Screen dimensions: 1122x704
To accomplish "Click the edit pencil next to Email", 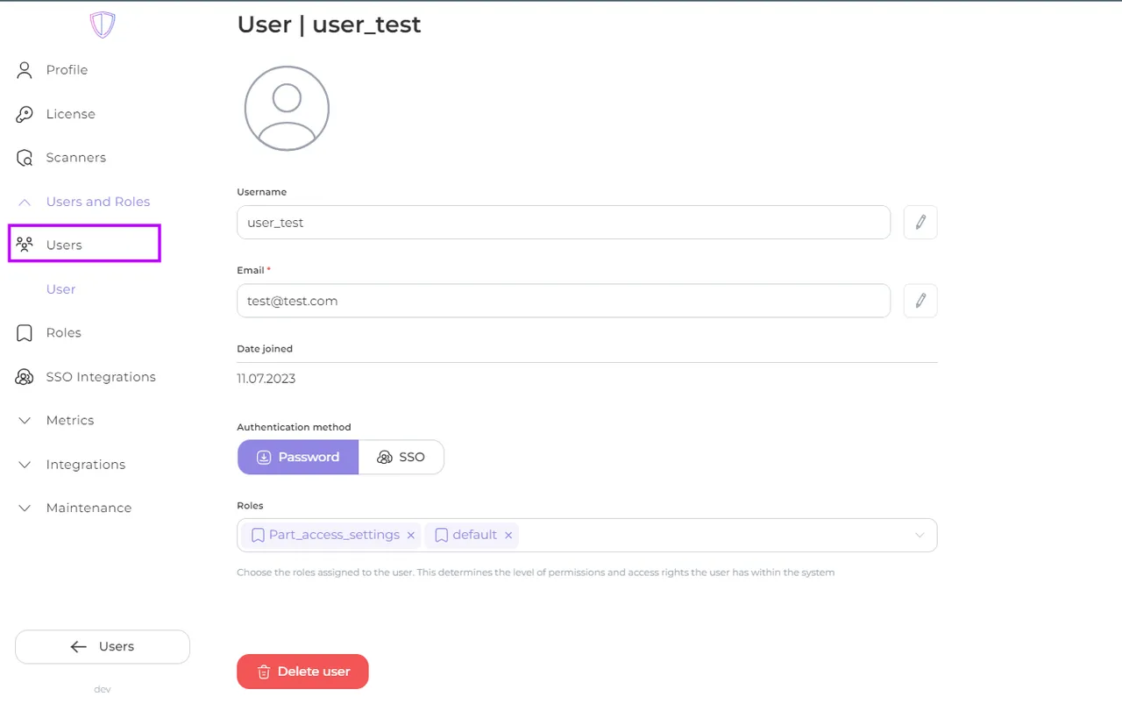I will click(920, 301).
